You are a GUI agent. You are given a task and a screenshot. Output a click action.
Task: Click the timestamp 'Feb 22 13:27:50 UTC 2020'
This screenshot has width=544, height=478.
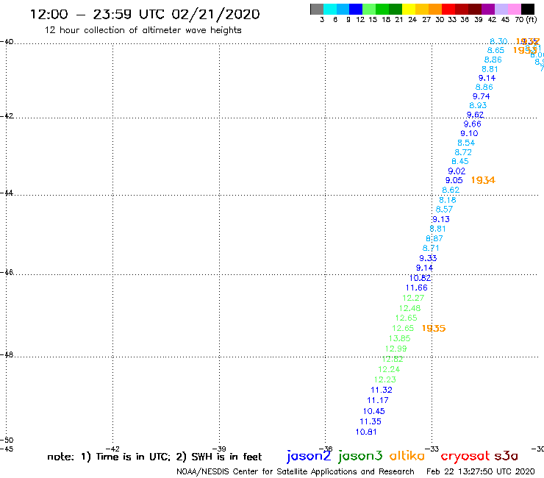tap(481, 471)
